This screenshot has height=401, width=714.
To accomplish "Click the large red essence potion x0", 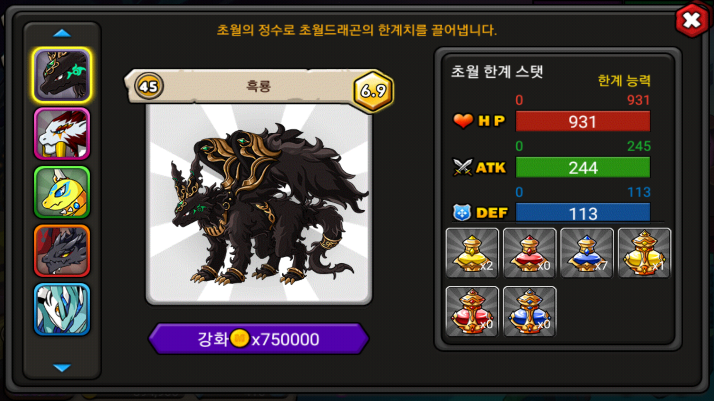I will coord(472,311).
